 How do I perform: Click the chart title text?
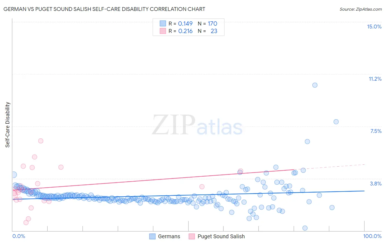pyautogui.click(x=104, y=9)
